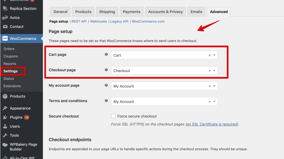The width and height of the screenshot is (284, 159).
Task: Open the Webhooks subsection link
Action: (99, 21)
